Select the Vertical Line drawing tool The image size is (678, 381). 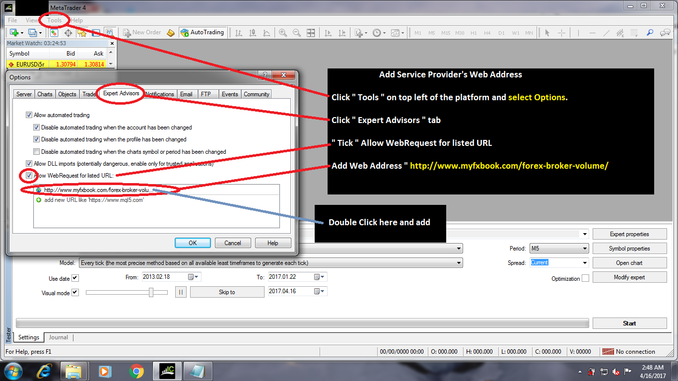tap(578, 33)
